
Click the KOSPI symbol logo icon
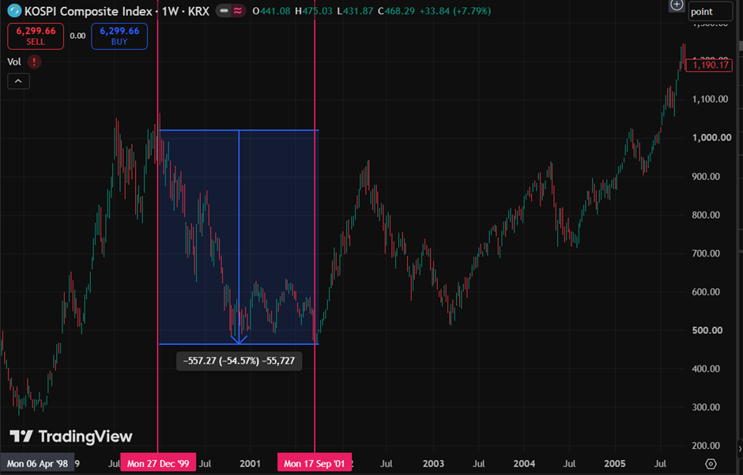tap(15, 10)
